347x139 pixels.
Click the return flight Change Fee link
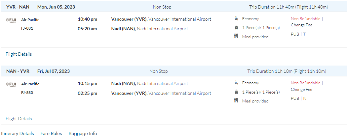click(x=301, y=90)
